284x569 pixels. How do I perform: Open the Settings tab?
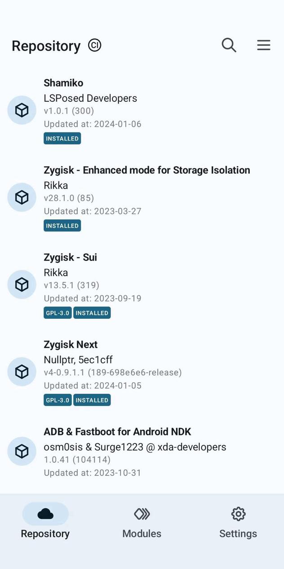point(238,522)
